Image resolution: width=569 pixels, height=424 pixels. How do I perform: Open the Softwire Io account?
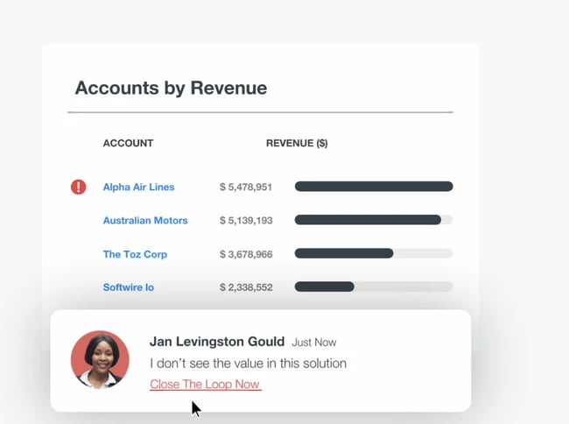(128, 287)
